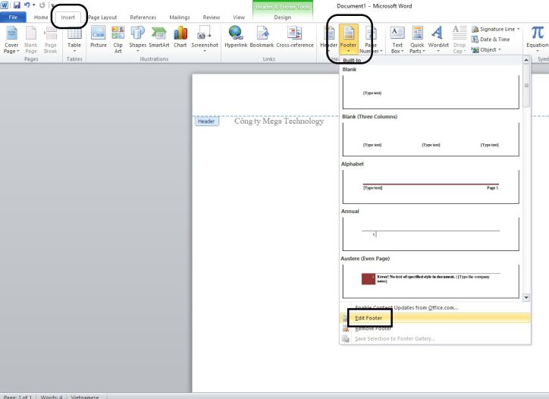Insert a Chart

pos(180,36)
